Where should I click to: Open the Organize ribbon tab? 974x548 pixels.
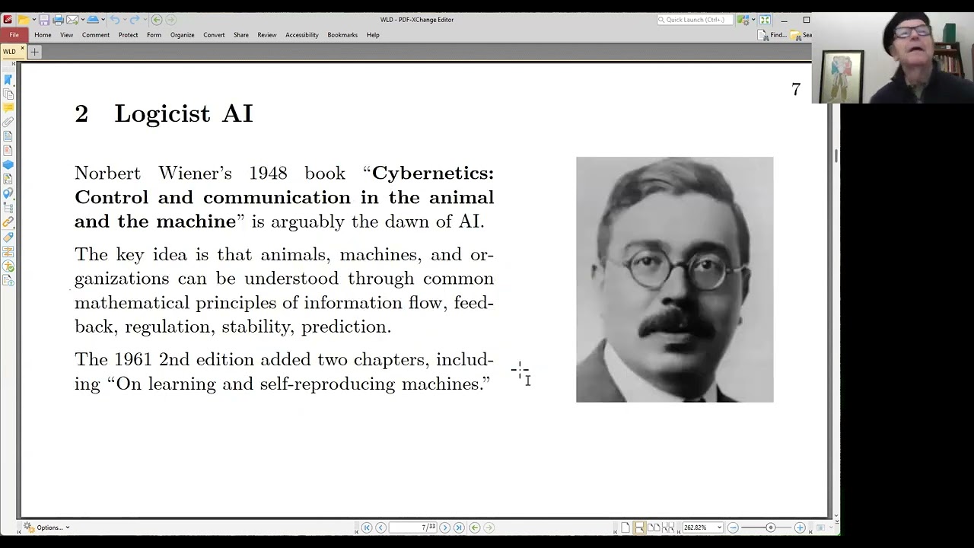183,35
